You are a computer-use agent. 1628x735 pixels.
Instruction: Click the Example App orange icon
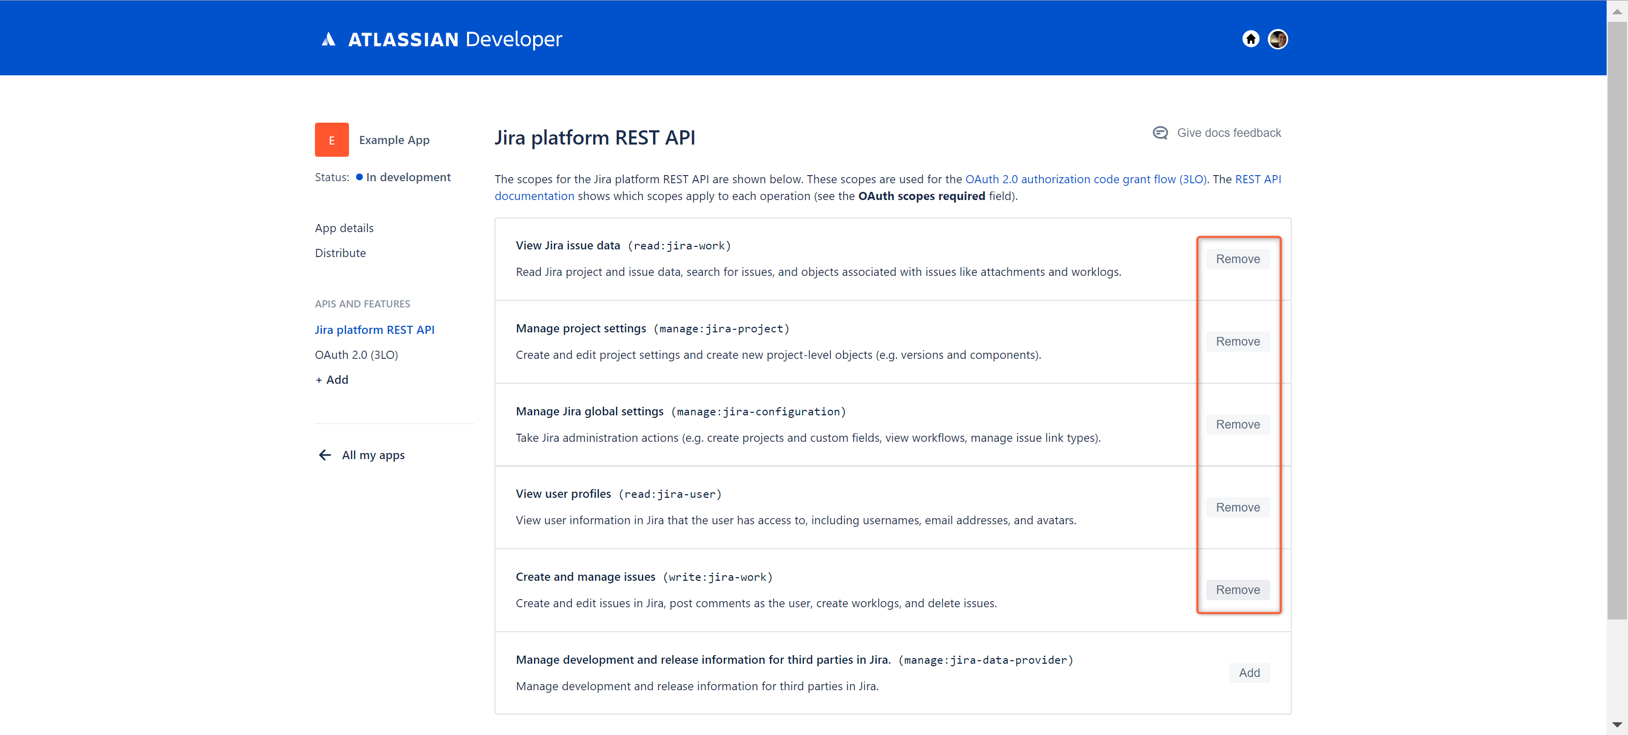(x=332, y=140)
